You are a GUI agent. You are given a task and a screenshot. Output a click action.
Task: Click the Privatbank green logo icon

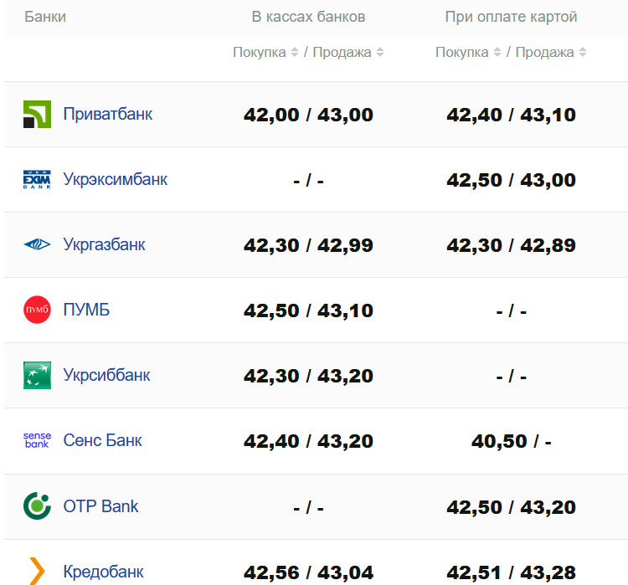click(37, 114)
